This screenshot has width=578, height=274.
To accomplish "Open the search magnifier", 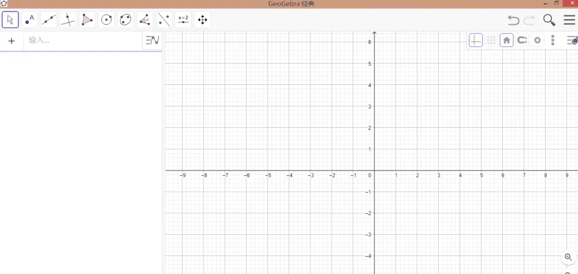I will (549, 20).
